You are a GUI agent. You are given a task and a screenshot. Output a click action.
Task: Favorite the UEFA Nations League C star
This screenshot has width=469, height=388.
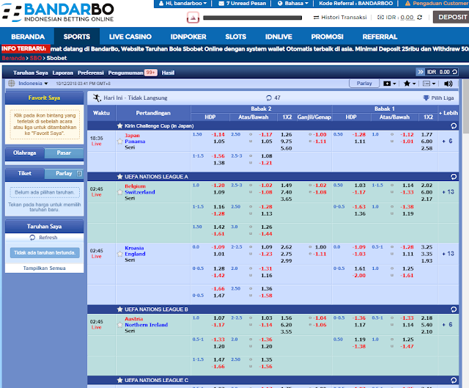click(120, 380)
